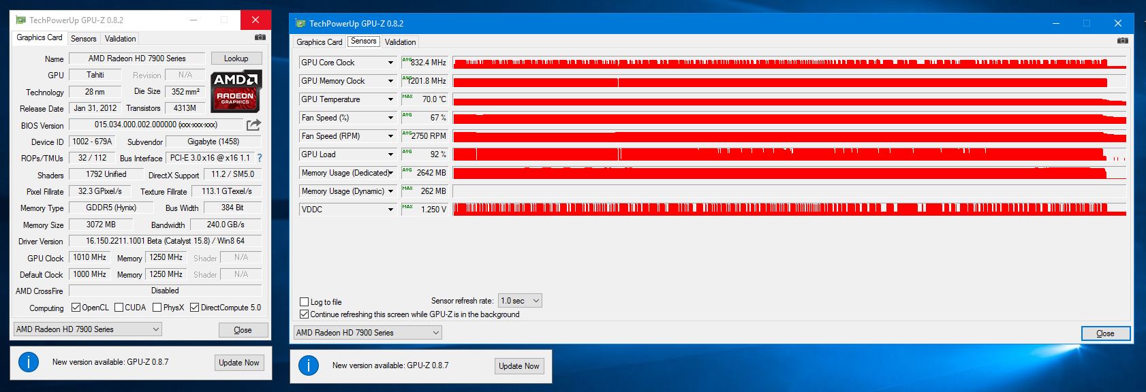Click the BIOS export share icon
Image resolution: width=1146 pixels, height=392 pixels.
(253, 125)
